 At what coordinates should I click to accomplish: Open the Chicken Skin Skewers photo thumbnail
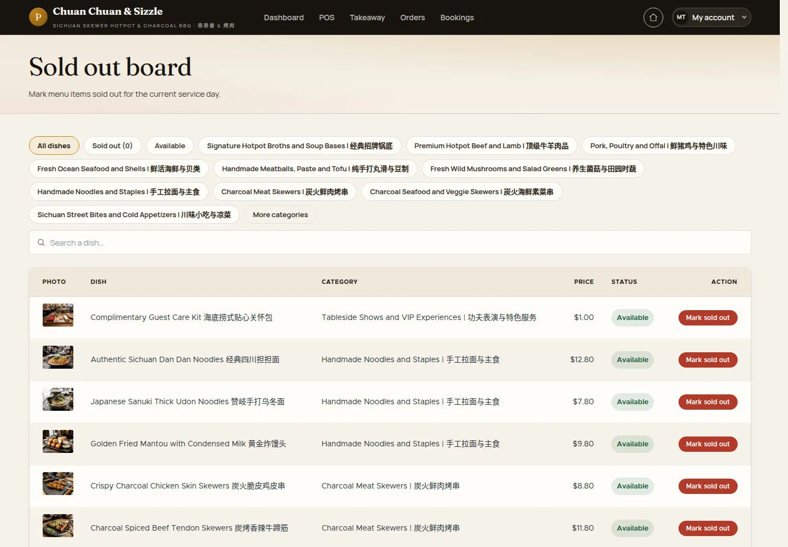[58, 484]
